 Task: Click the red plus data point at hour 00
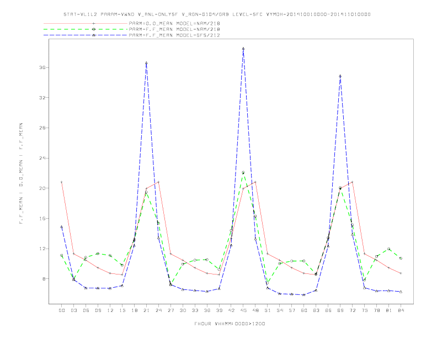[x=62, y=182]
